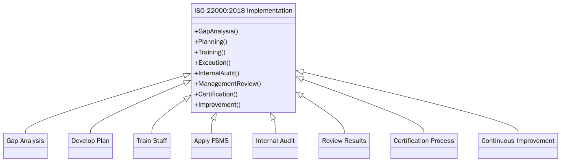Click the +InternalAudit() method
Viewport: 561px width, 162px height.
217,73
